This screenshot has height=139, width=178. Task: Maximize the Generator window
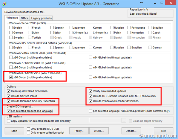pos(162,3)
